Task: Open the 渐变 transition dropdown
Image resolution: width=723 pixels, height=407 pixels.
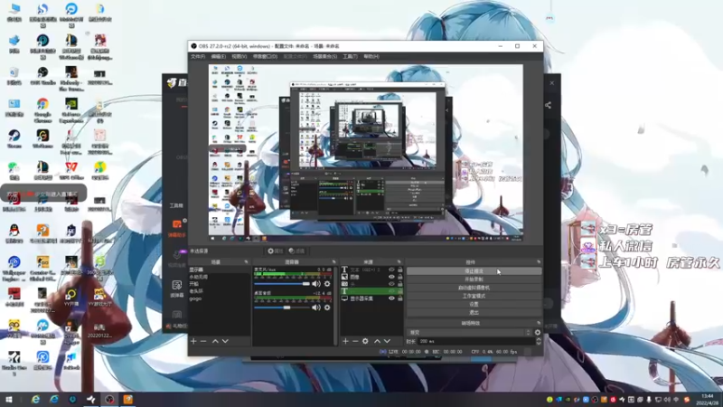Action: coord(469,332)
